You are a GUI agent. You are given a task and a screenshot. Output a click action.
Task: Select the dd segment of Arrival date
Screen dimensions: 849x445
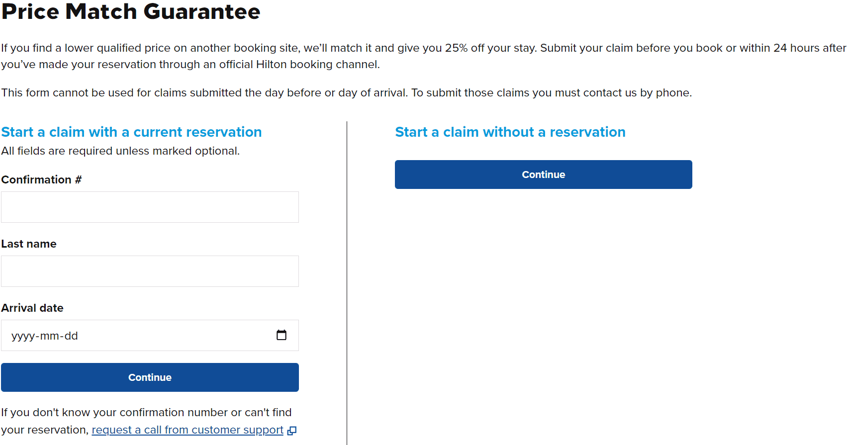pos(71,336)
